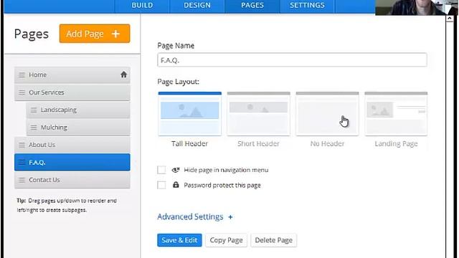Choose the Short Header layout thumbnail
Image resolution: width=459 pixels, height=258 pixels.
[258, 114]
